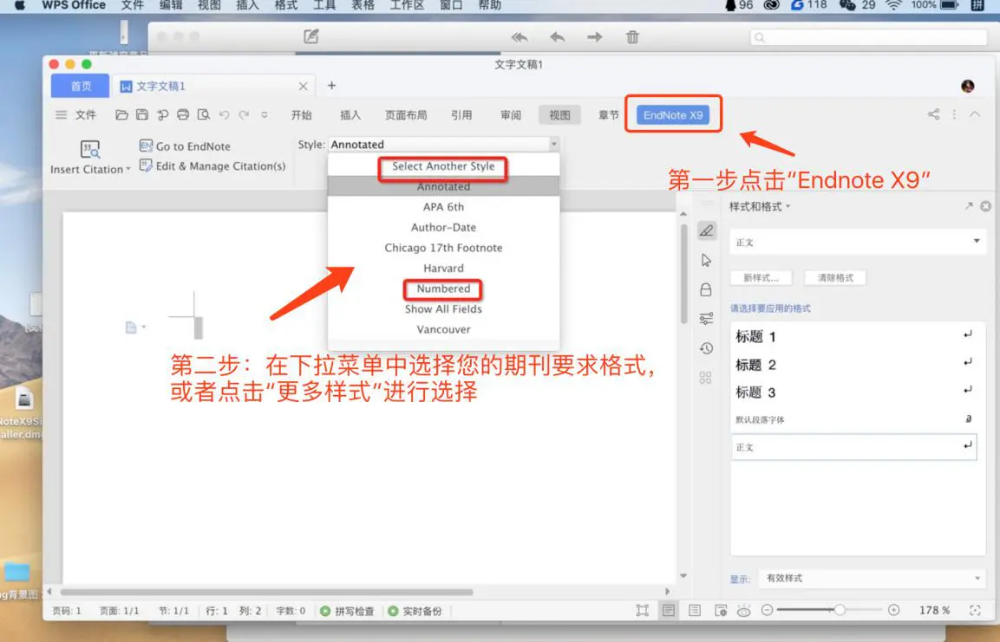Image resolution: width=1000 pixels, height=642 pixels.
Task: Select Show All Fields style
Action: click(443, 309)
